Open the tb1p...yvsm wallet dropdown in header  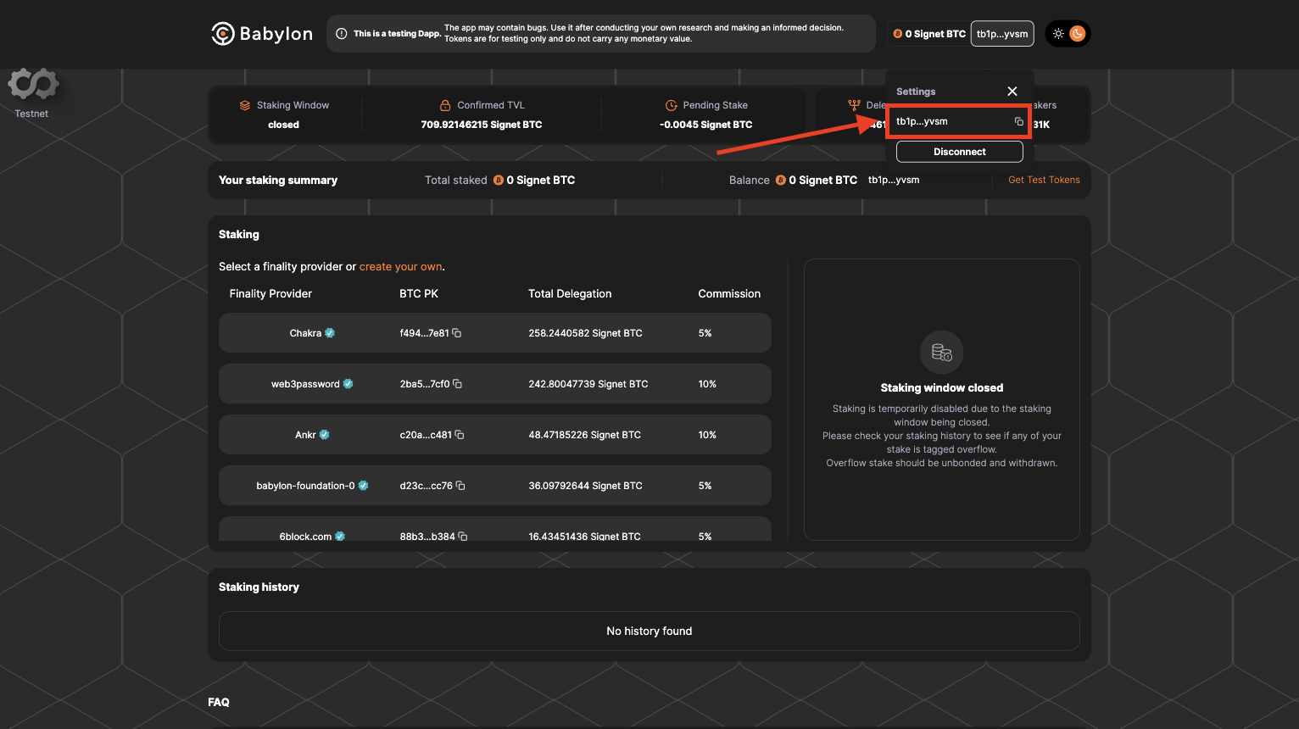pyautogui.click(x=1001, y=33)
